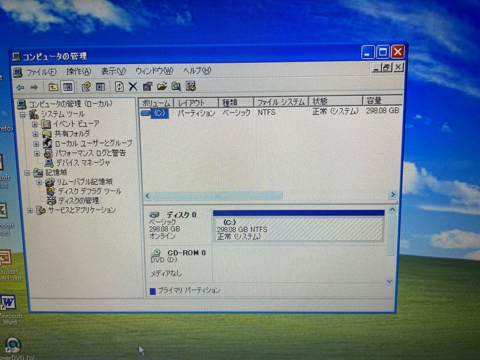Open the 表示(V) menu
Viewport: 480px width, 360px height.
[x=112, y=71]
